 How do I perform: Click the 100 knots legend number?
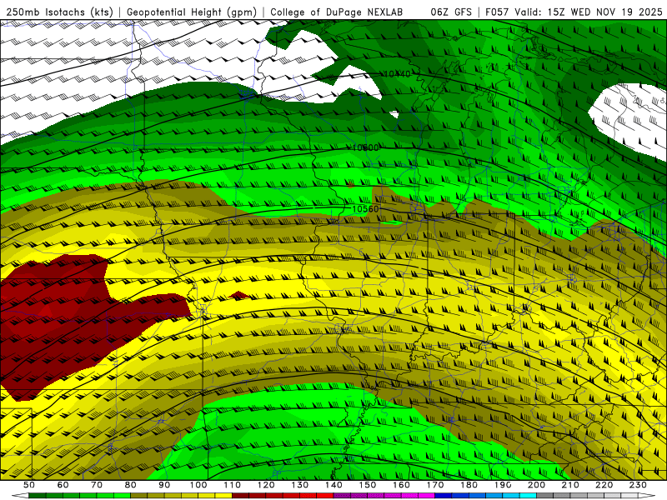[198, 485]
